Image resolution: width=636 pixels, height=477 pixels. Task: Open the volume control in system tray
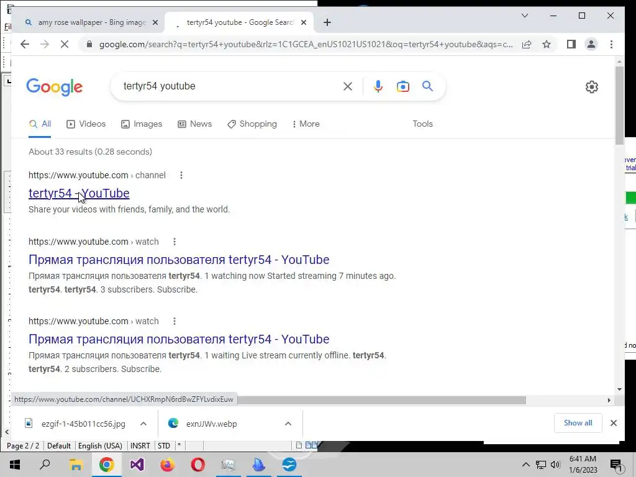coord(555,465)
